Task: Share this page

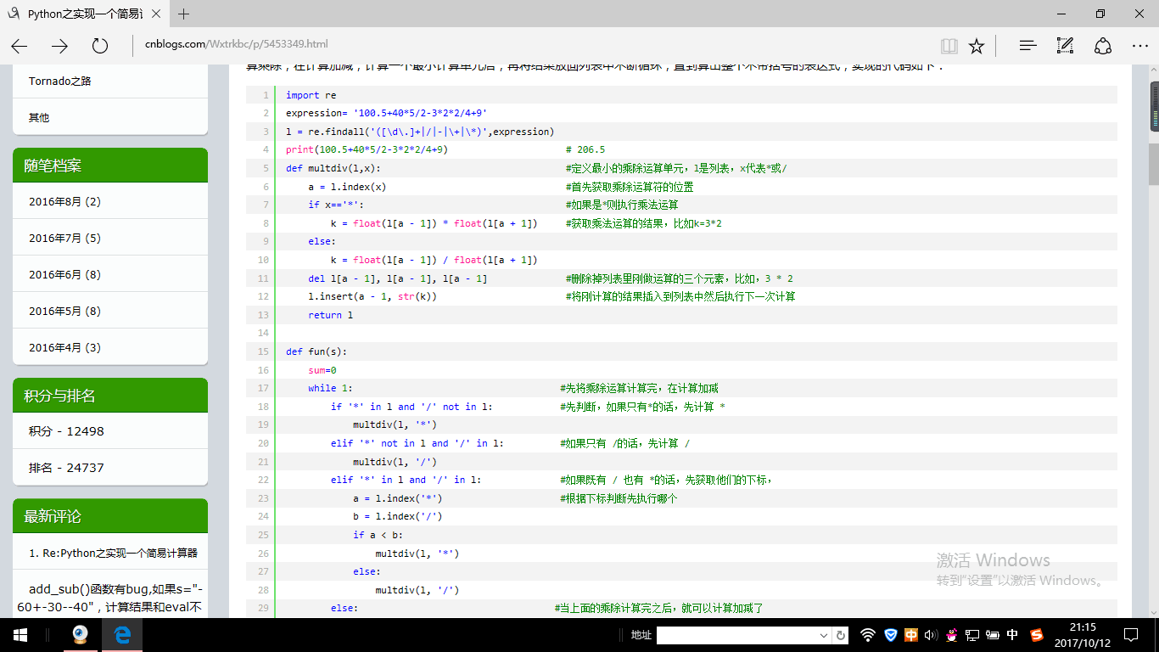Action: [x=1102, y=46]
